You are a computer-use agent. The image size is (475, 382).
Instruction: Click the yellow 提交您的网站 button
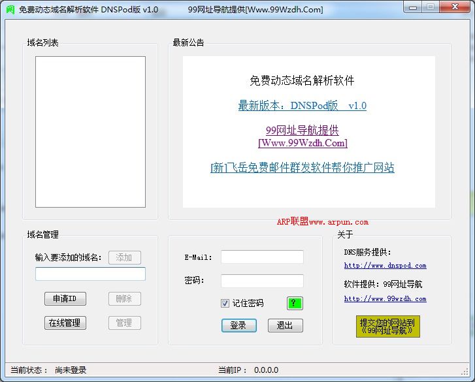point(388,326)
